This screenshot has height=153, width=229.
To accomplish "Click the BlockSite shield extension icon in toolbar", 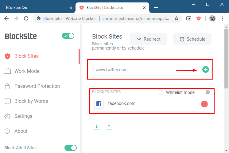I will (x=199, y=18).
